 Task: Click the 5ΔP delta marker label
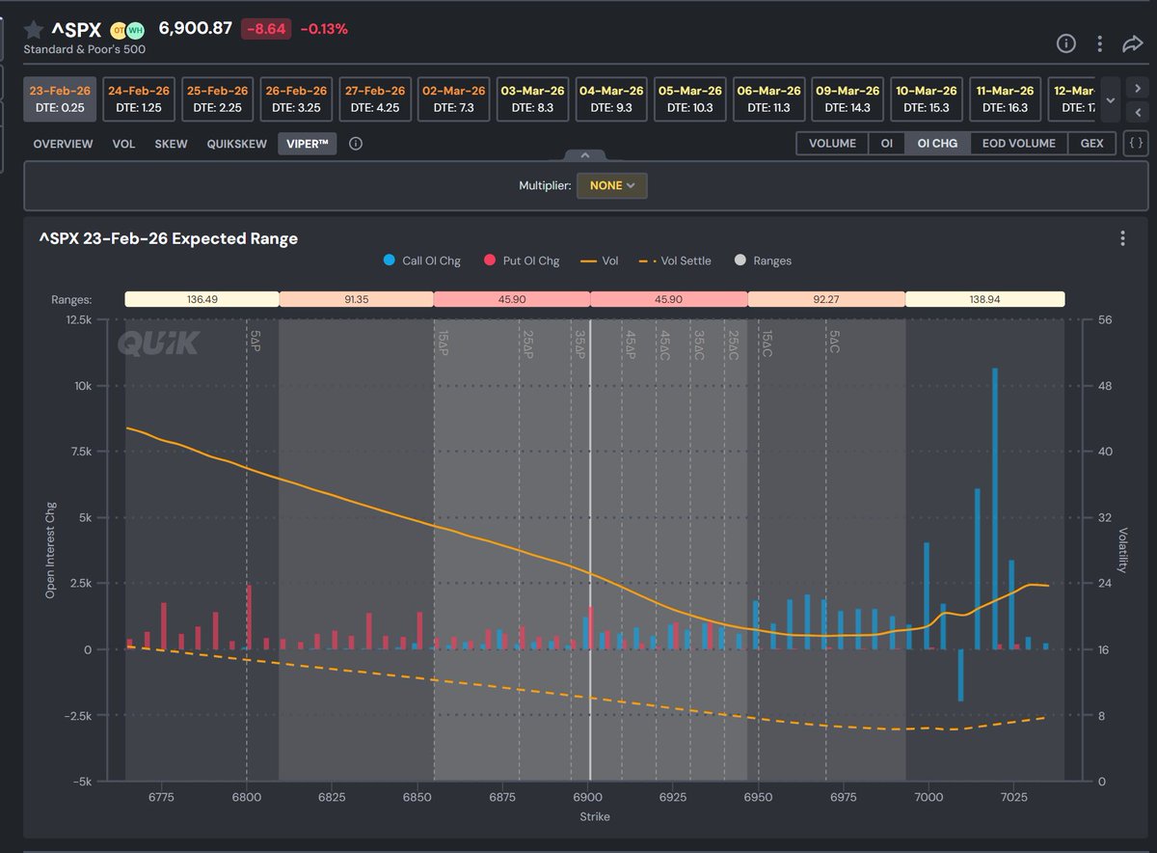(256, 340)
